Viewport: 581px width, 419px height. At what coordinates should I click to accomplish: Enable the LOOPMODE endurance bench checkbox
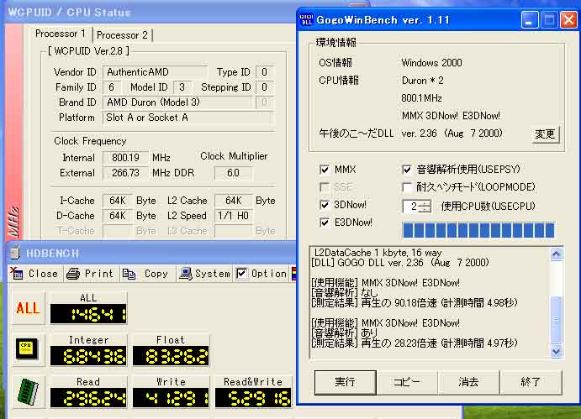pos(407,187)
